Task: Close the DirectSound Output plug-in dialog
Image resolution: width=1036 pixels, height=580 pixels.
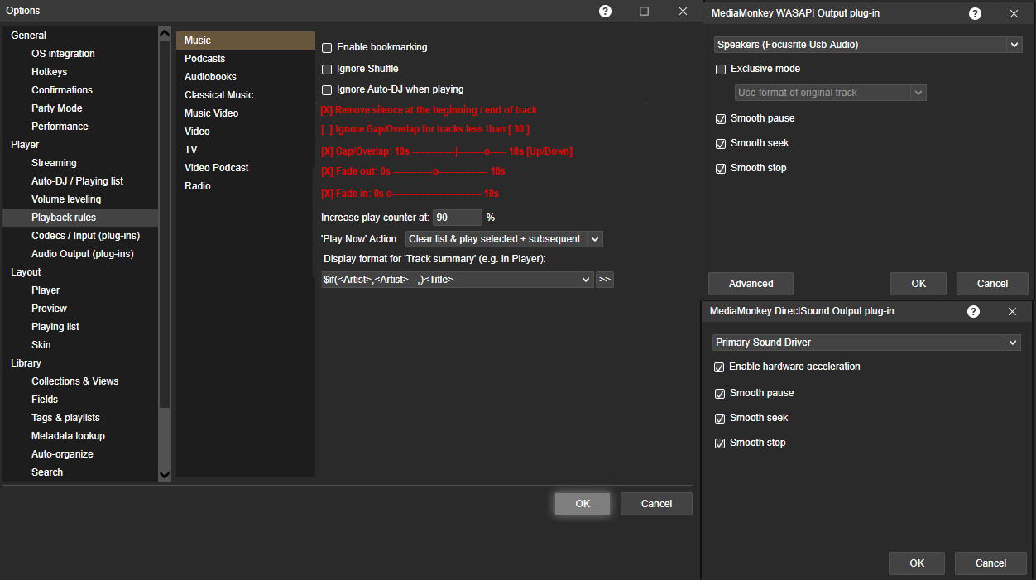Action: click(1012, 311)
